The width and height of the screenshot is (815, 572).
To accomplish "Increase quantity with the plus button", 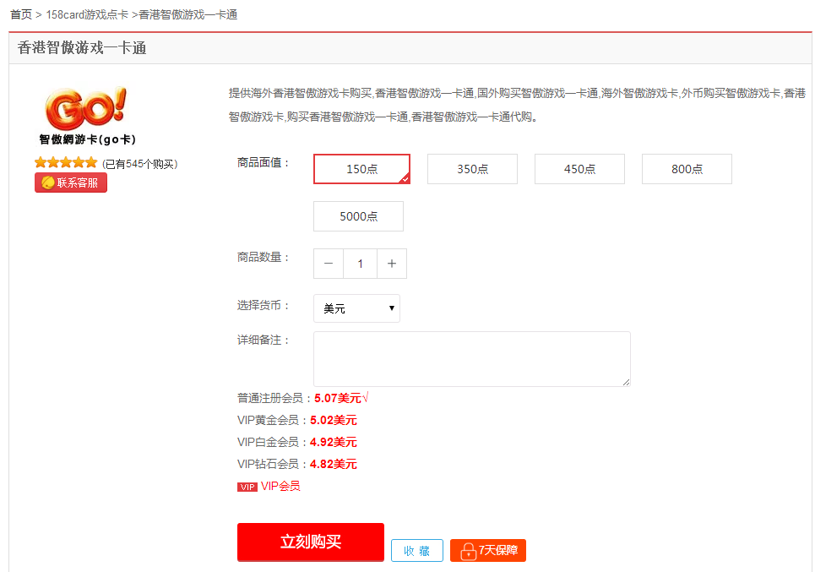I will [x=392, y=264].
